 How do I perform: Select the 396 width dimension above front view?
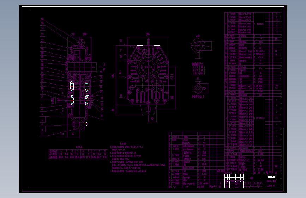click(x=148, y=34)
